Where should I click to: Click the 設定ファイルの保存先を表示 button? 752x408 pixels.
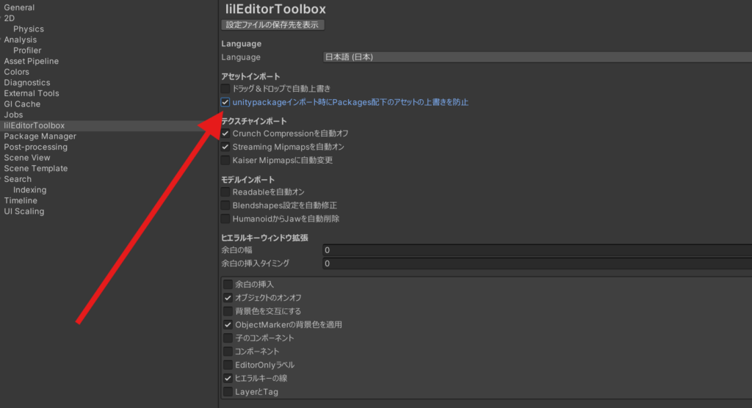pos(272,25)
